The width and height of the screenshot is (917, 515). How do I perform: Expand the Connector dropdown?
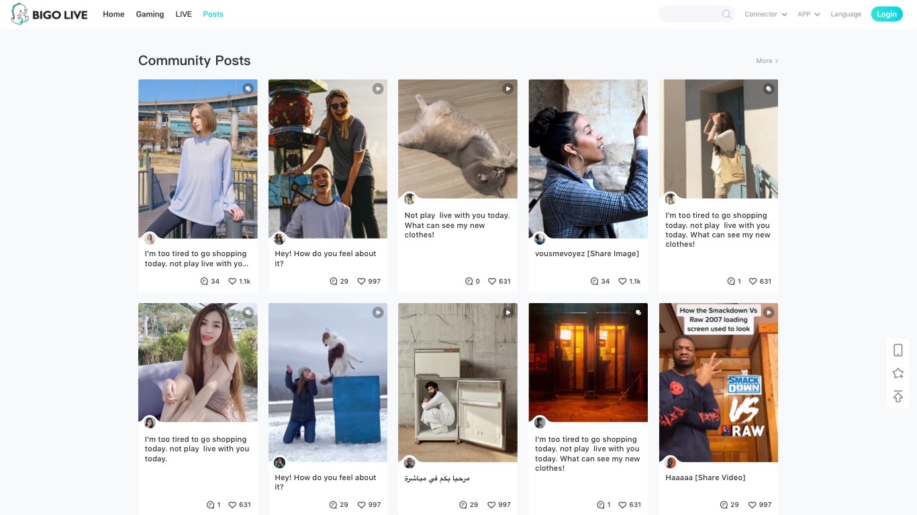765,14
